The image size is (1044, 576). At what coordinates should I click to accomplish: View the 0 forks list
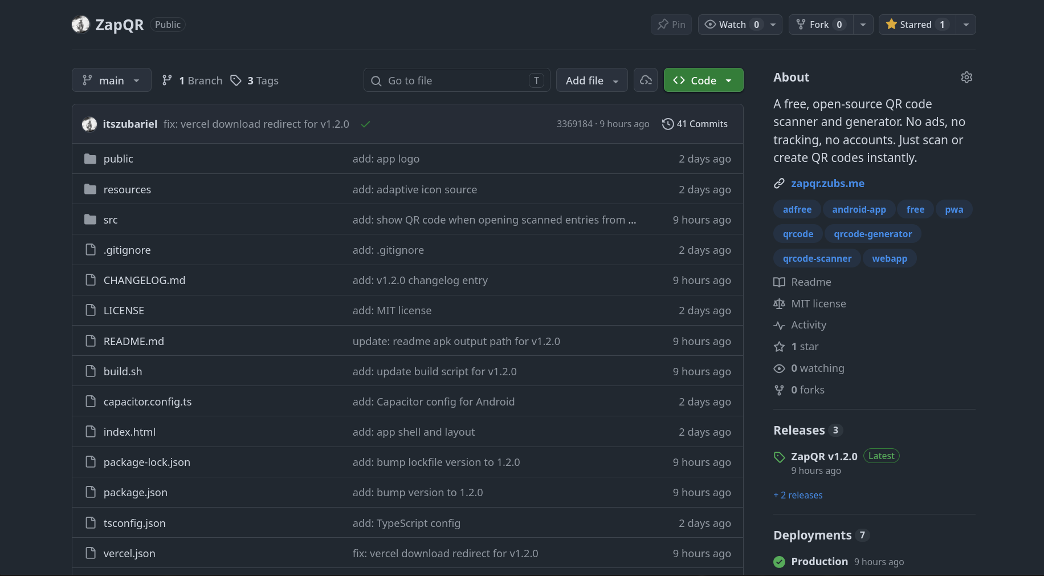[x=800, y=390]
